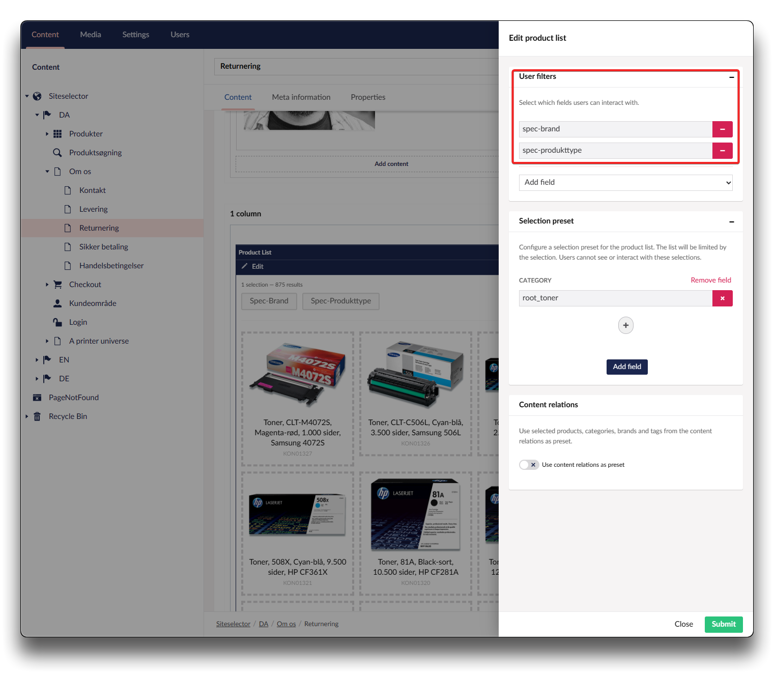
Task: Click the Produktsøgning magnifier icon
Action: click(58, 153)
